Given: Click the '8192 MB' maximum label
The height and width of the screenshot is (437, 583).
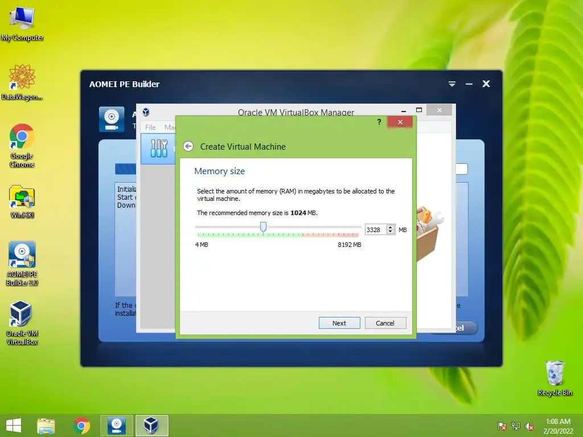Looking at the screenshot, I should click(x=349, y=245).
